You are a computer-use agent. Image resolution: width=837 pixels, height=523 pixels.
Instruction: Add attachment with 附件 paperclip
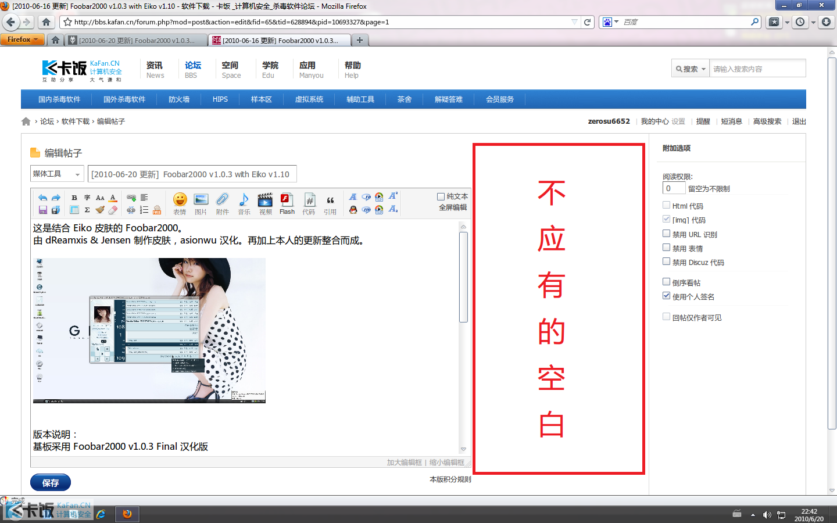point(223,204)
